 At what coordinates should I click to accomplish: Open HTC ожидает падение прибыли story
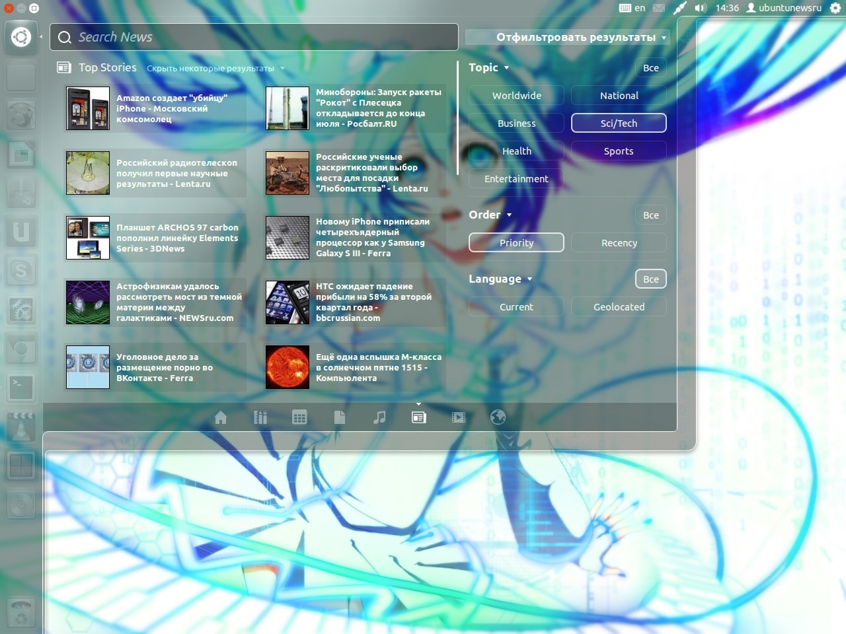[x=356, y=302]
